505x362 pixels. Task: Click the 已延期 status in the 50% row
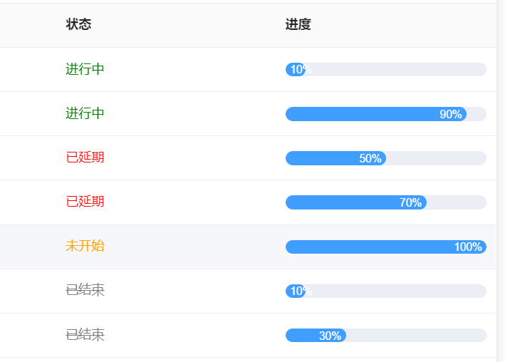click(x=85, y=157)
